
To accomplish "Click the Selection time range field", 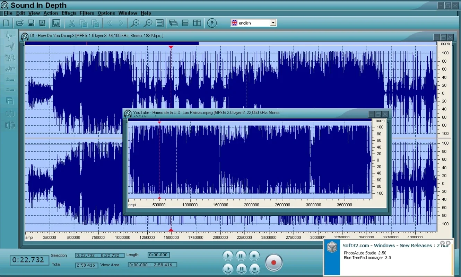I will [99, 256].
